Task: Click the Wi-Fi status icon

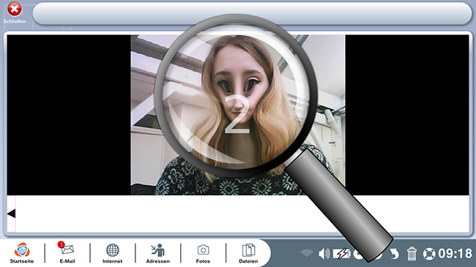Action: point(307,253)
